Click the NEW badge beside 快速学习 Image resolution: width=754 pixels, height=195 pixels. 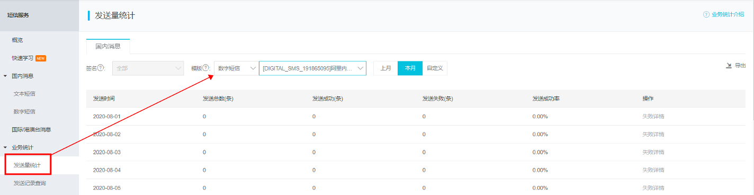tap(41, 58)
